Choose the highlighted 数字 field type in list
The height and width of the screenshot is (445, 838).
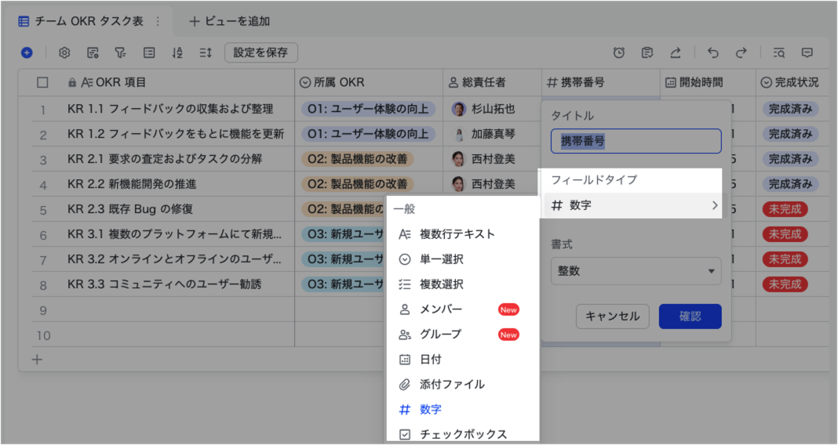coord(463,410)
